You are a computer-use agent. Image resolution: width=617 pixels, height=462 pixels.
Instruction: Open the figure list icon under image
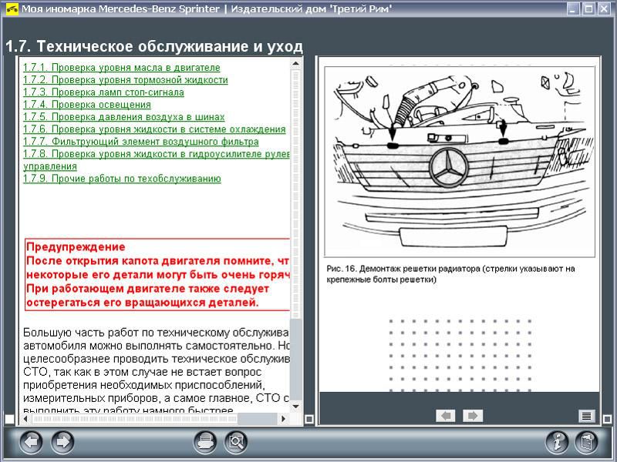(587, 416)
